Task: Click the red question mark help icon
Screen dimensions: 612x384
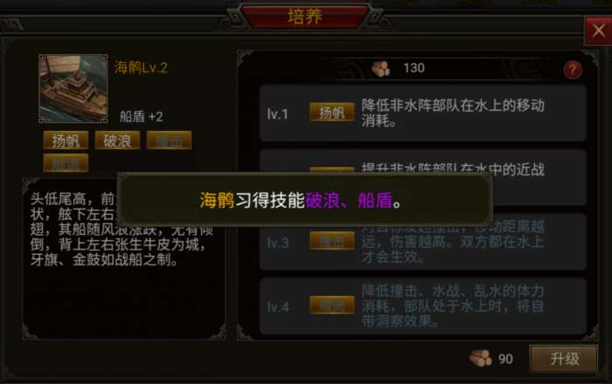Action: click(573, 70)
